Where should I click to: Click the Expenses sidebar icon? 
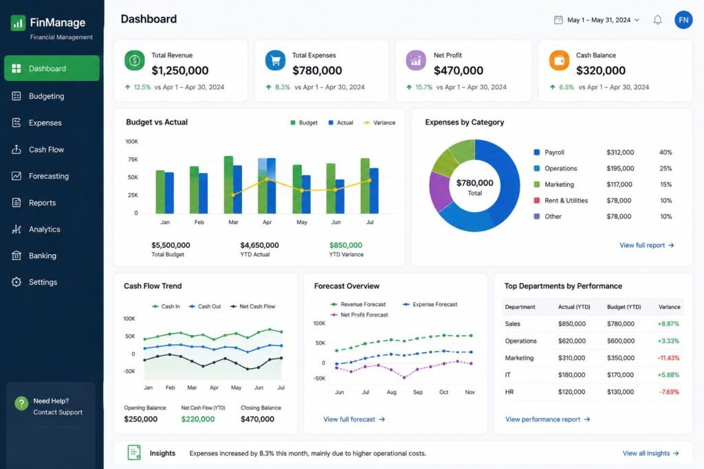tap(16, 122)
